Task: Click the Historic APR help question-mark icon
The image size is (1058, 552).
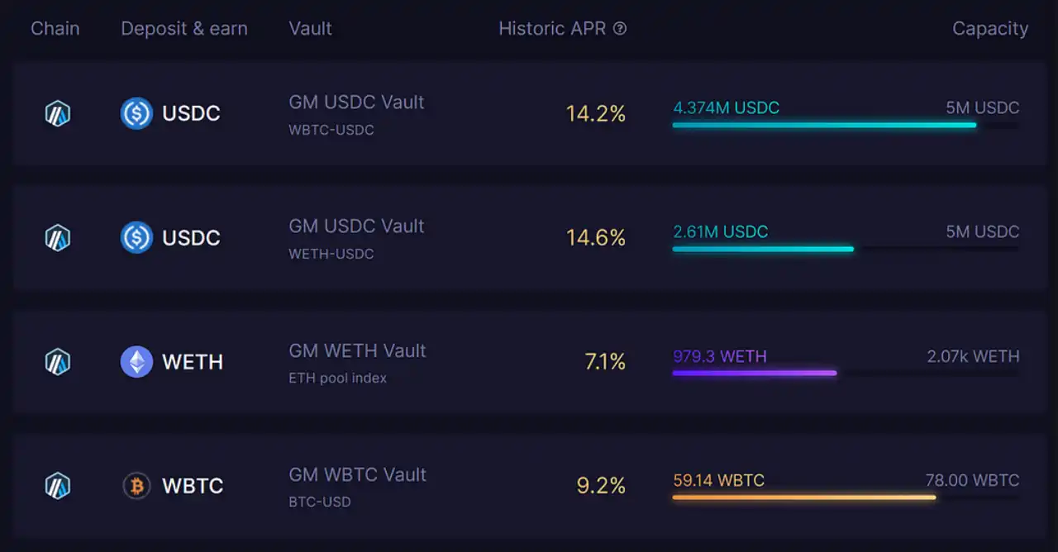Action: (x=620, y=29)
